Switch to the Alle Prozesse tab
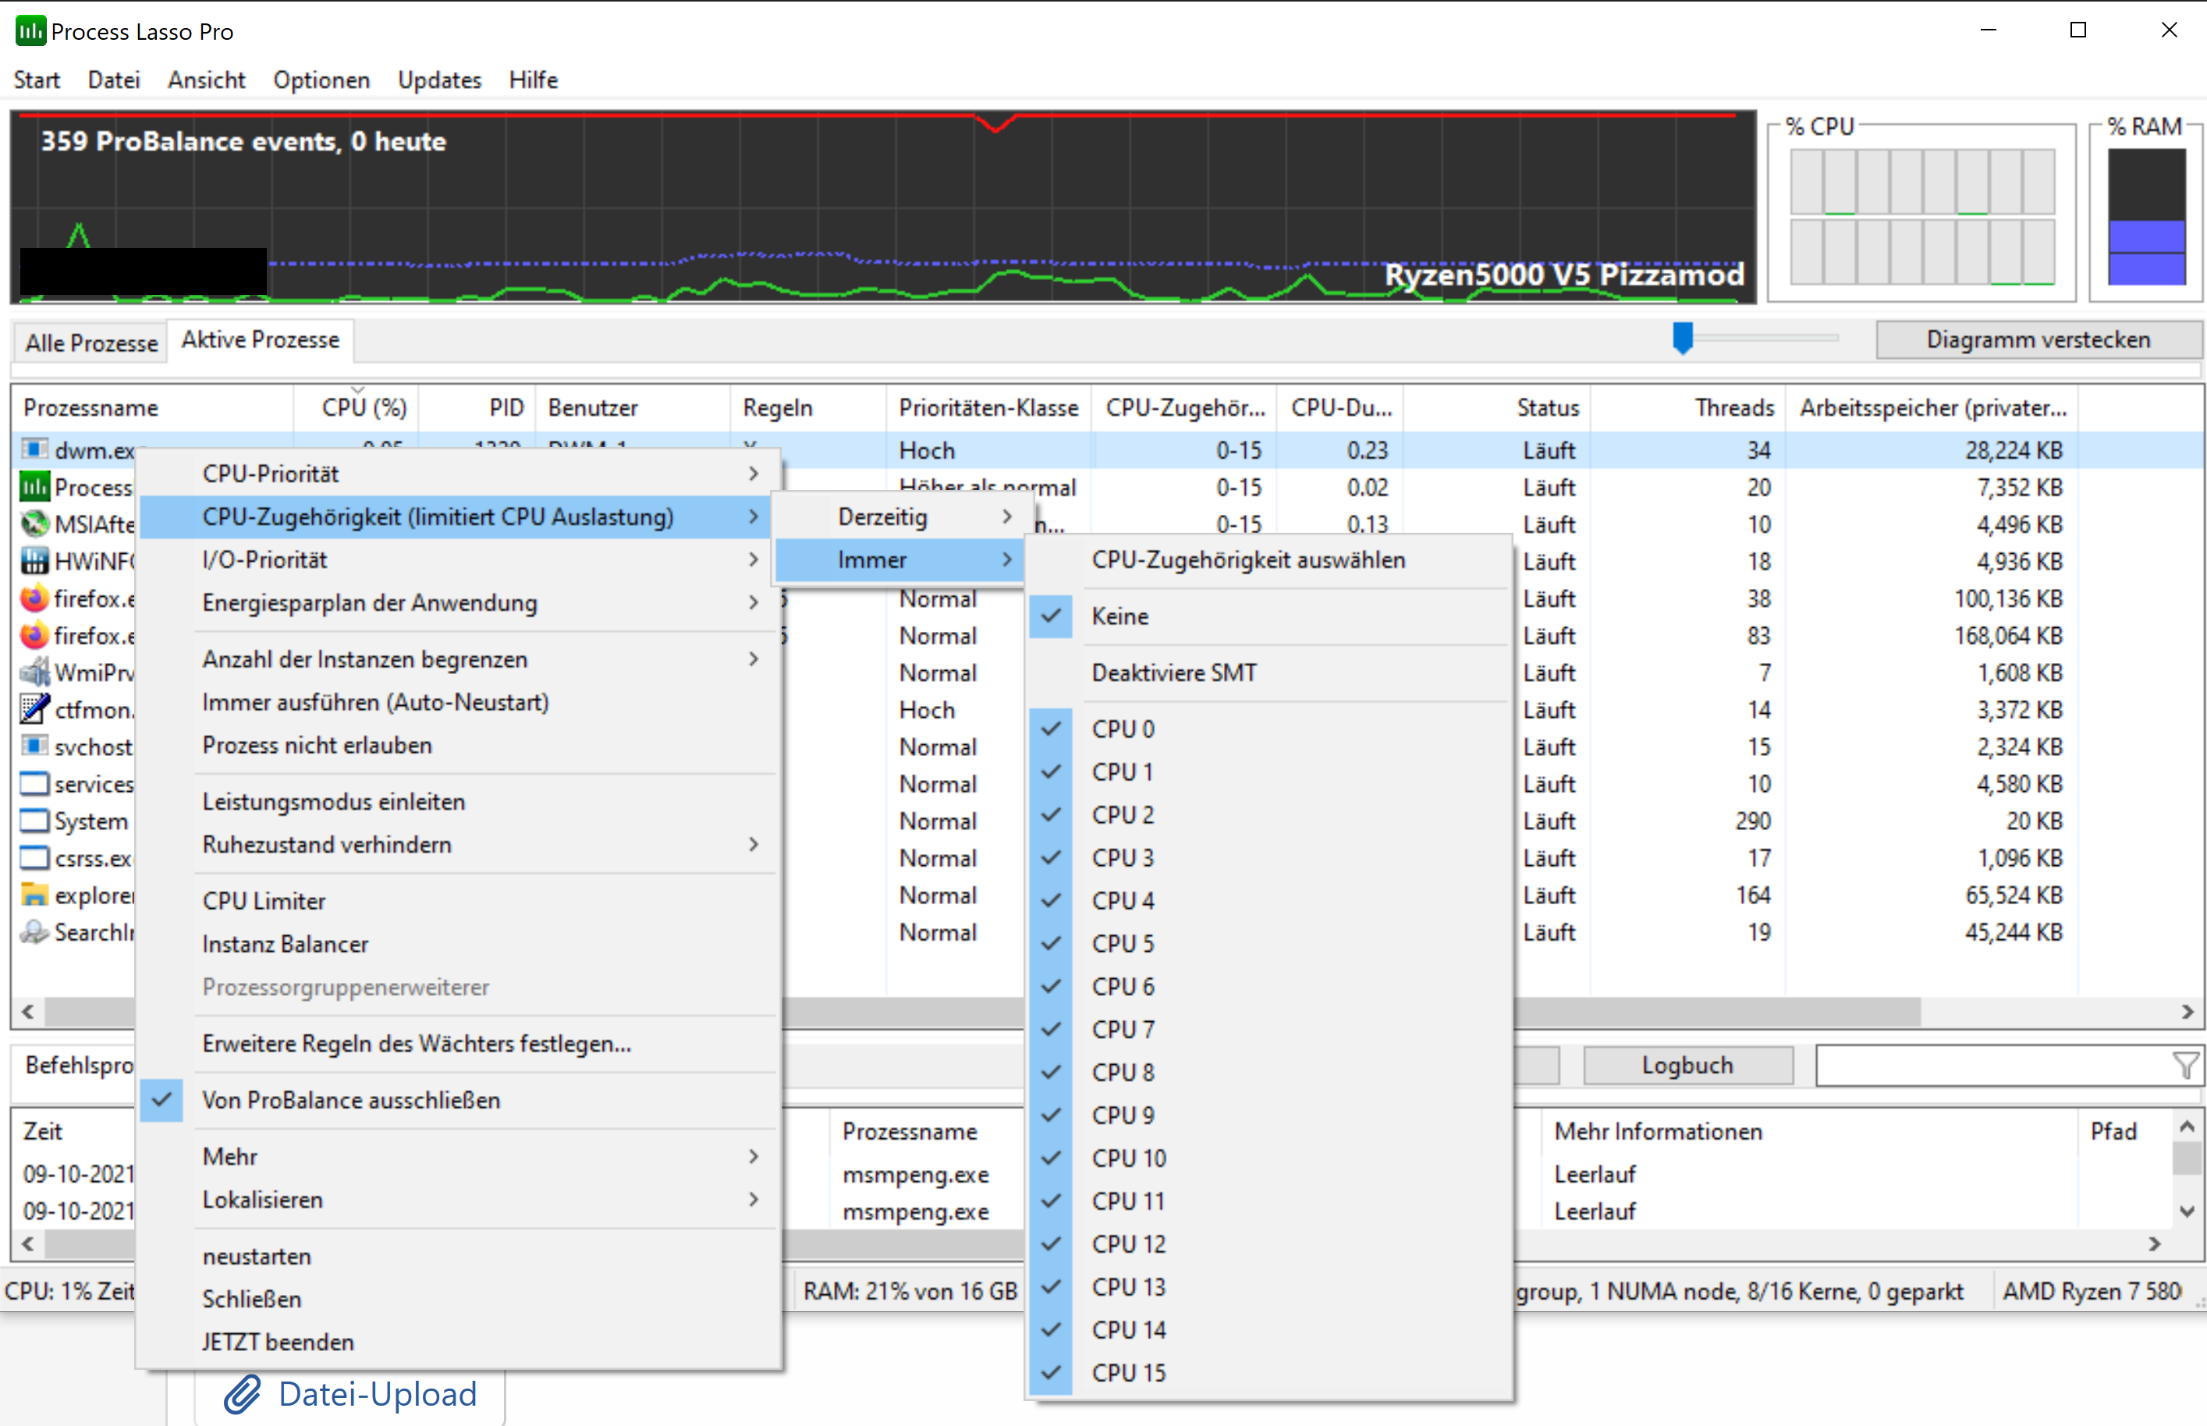 click(90, 342)
